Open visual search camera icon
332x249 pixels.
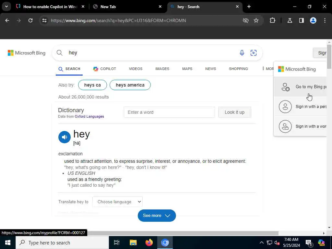(254, 53)
